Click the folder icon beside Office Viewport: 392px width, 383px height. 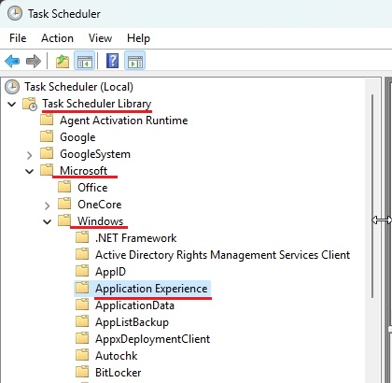pos(64,187)
